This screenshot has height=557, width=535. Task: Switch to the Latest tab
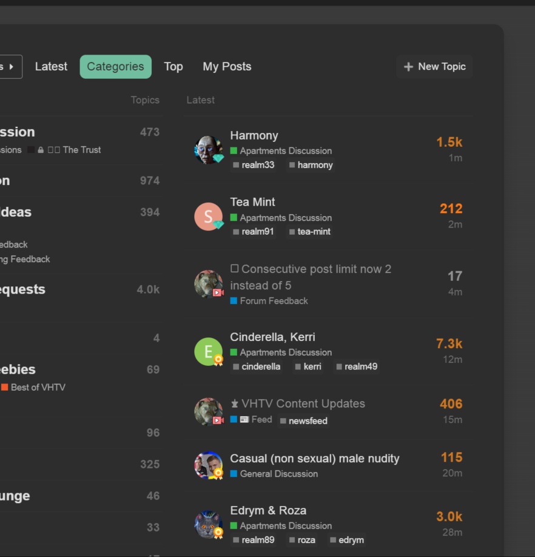click(x=51, y=66)
